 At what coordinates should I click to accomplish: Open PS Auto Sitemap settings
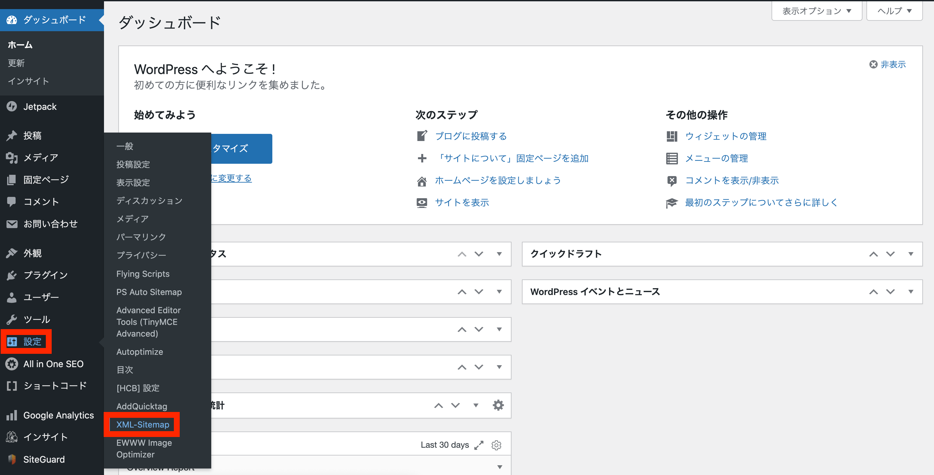coord(149,292)
